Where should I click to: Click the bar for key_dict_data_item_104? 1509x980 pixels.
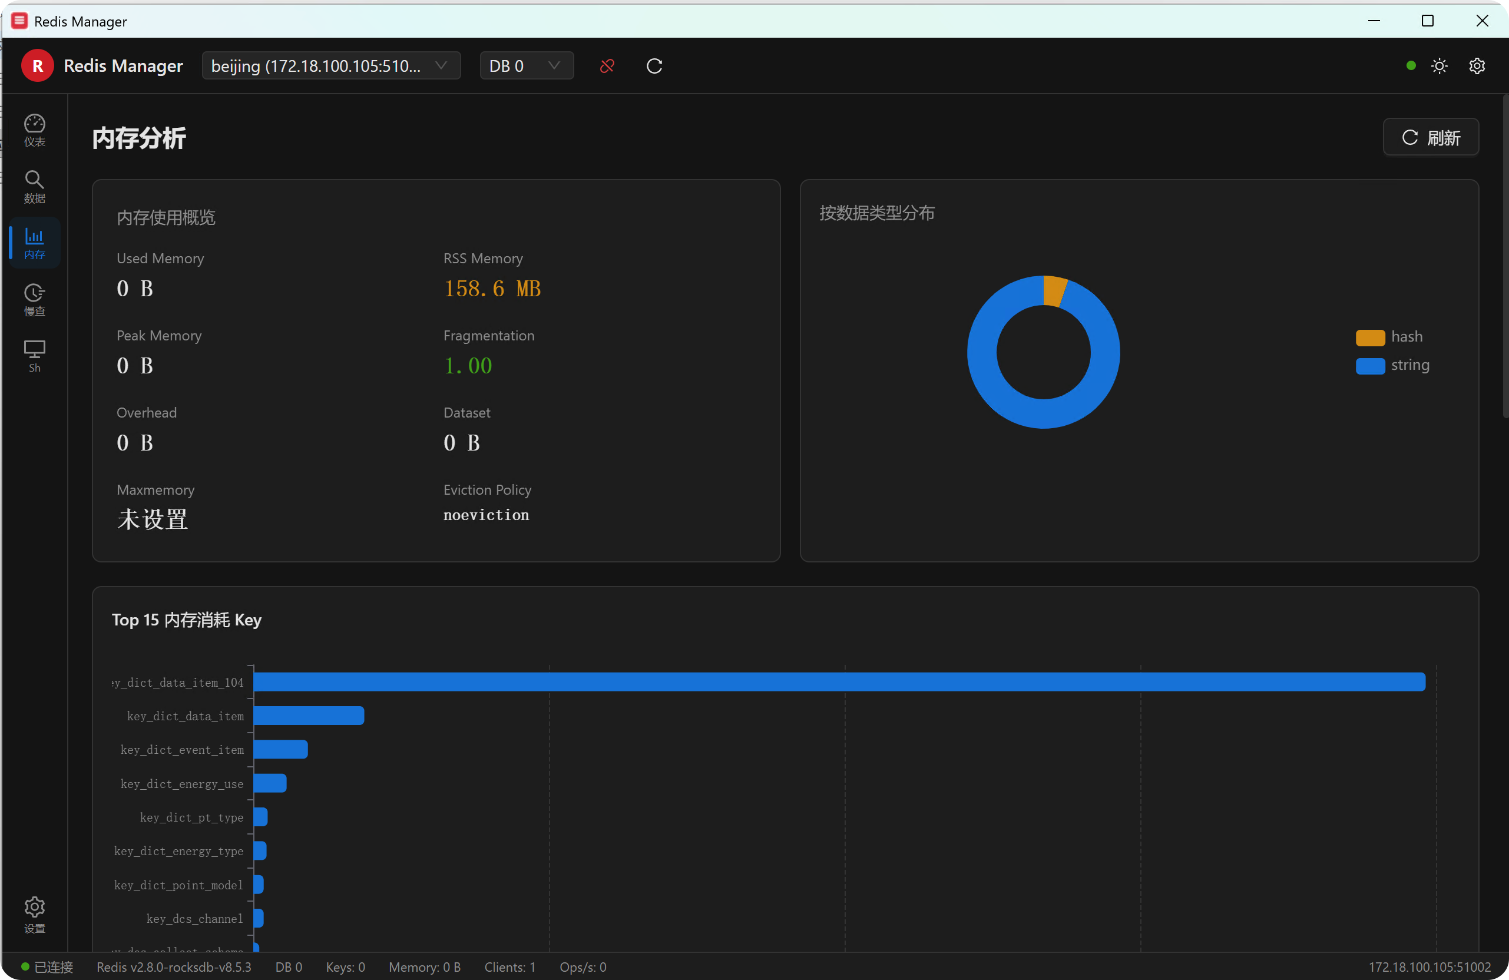pos(839,682)
